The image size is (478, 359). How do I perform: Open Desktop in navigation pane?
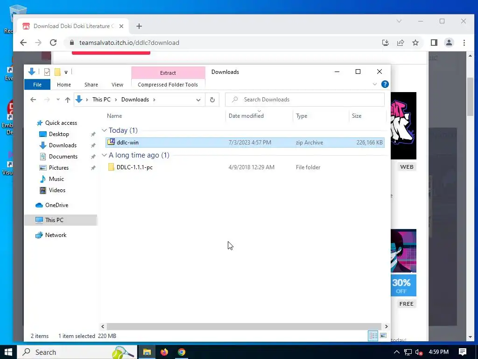59,134
